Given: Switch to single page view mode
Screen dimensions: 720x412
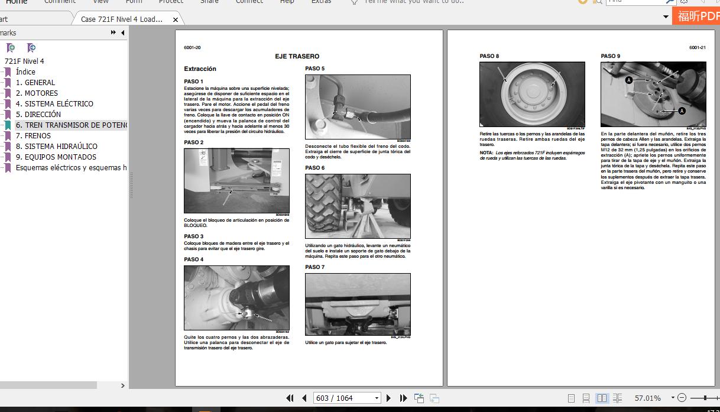Looking at the screenshot, I should (x=571, y=397).
